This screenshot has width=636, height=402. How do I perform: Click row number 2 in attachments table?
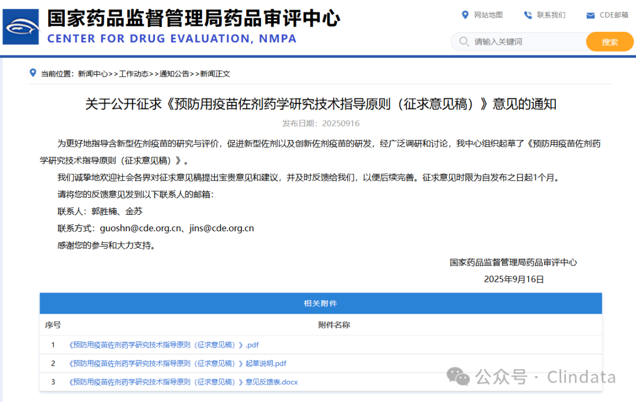tap(53, 364)
